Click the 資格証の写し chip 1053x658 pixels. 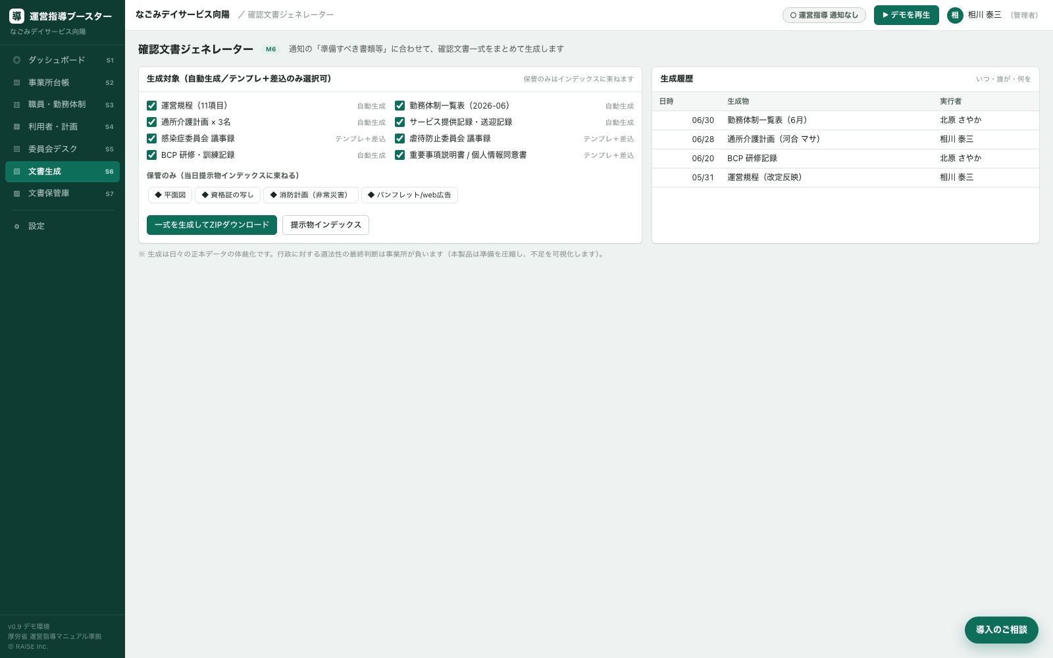point(228,195)
